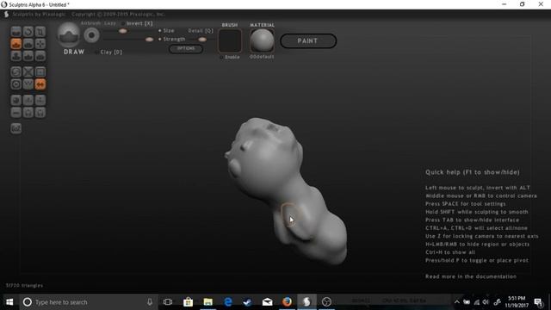Screen dimensions: 551x310
Task: Open Microsoft Store from taskbar
Action: click(188, 302)
